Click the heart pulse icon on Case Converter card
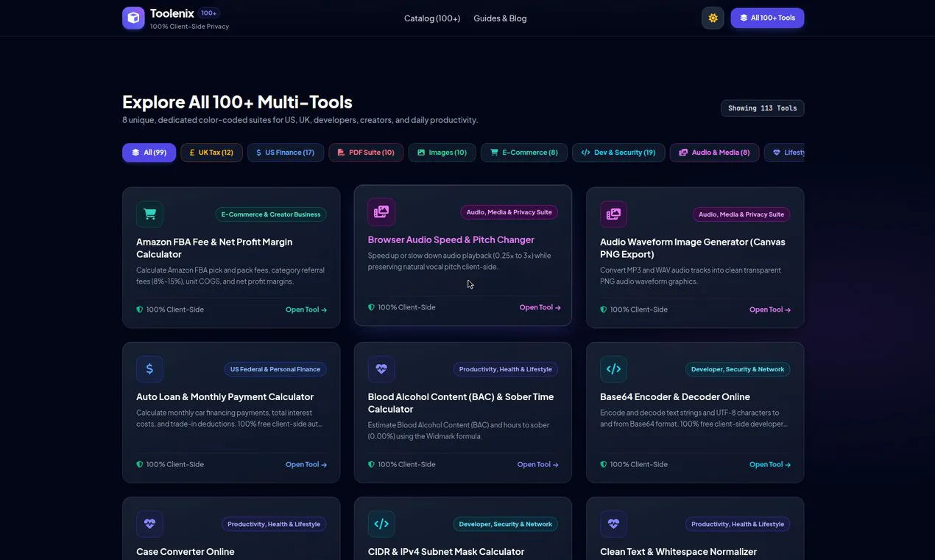 (149, 524)
